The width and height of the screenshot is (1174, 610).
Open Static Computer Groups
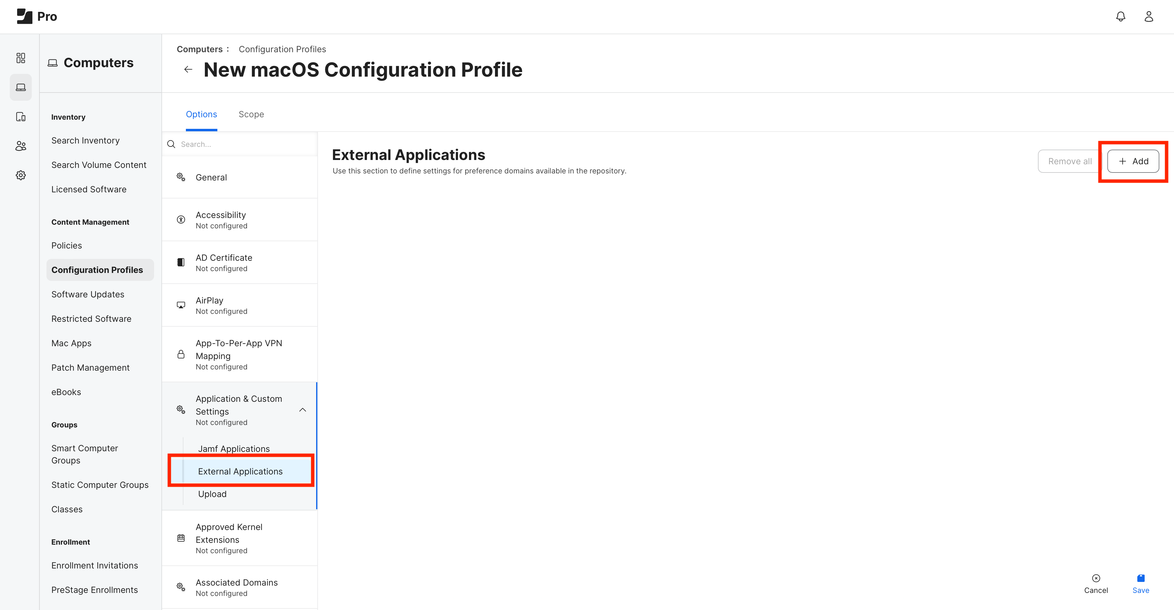100,485
